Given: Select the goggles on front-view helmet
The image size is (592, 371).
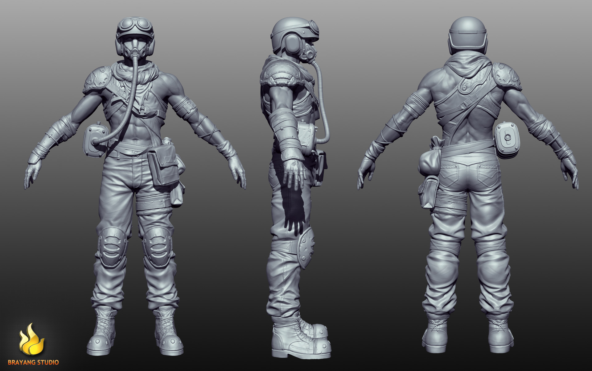Looking at the screenshot, I should pyautogui.click(x=135, y=25).
